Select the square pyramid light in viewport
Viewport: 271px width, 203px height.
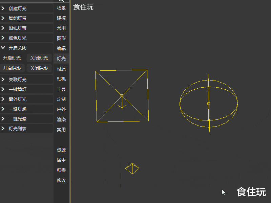[122, 96]
